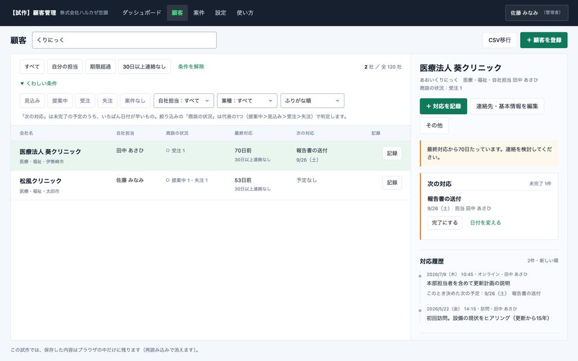The width and height of the screenshot is (578, 361).
Task: Click the 会社名 column header
Action: pos(26,133)
